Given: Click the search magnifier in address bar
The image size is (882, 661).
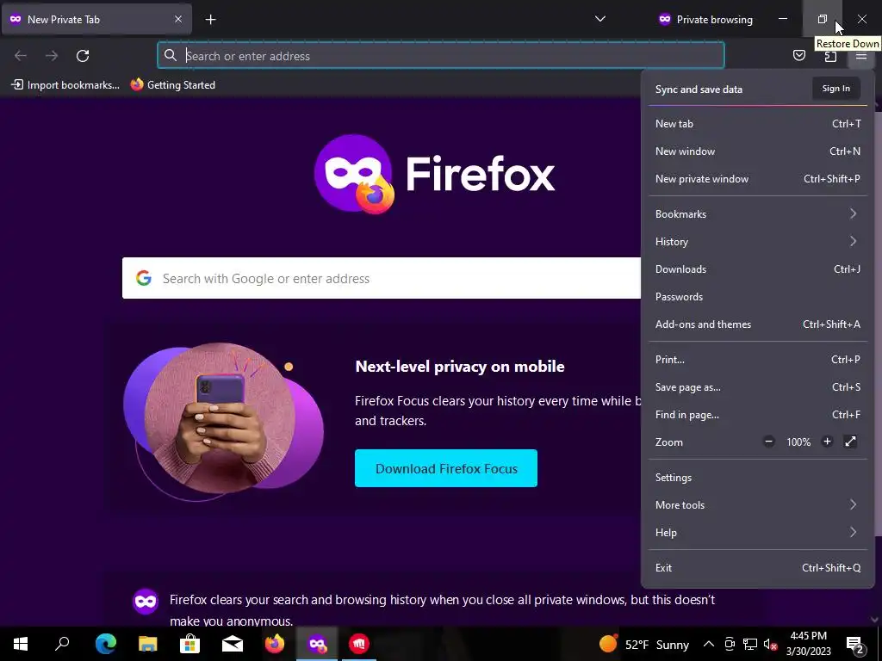Looking at the screenshot, I should (170, 55).
